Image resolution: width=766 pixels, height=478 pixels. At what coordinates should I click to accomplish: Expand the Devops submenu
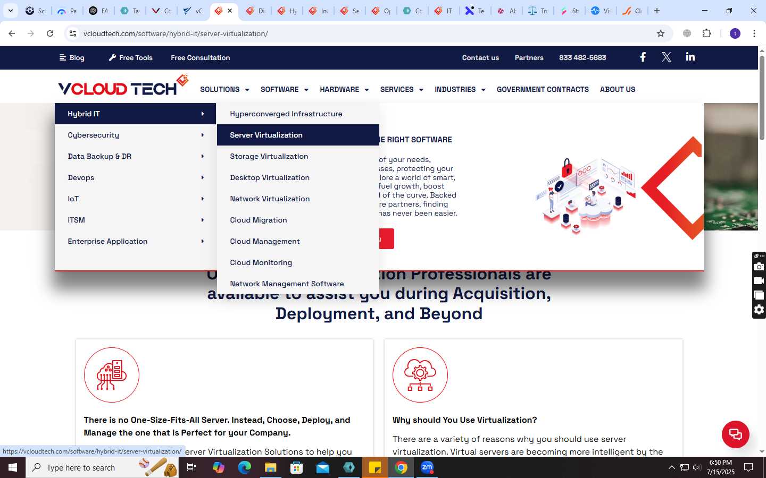135,177
